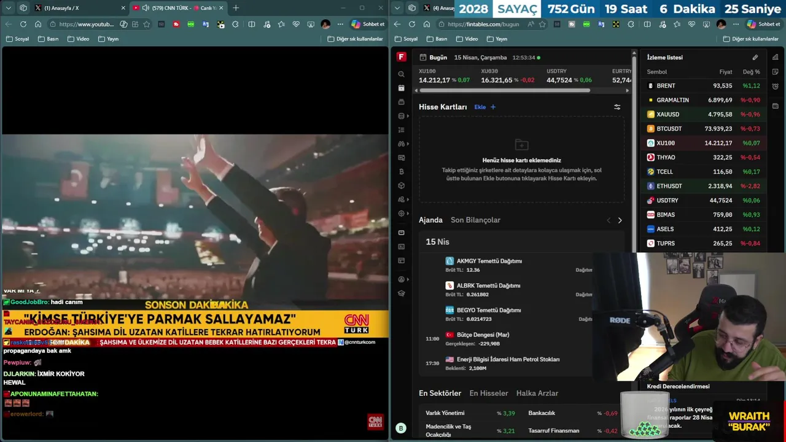
Task: Open the favorites list icon in Fintables window
Action: pyautogui.click(x=677, y=24)
